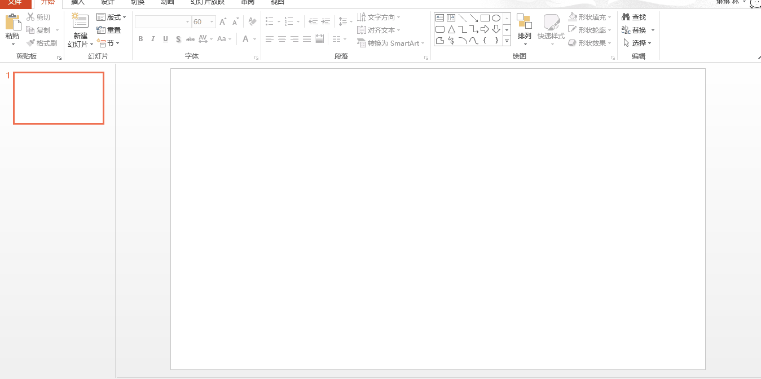Open the Select (选择) dropdown
761x379 pixels.
637,43
